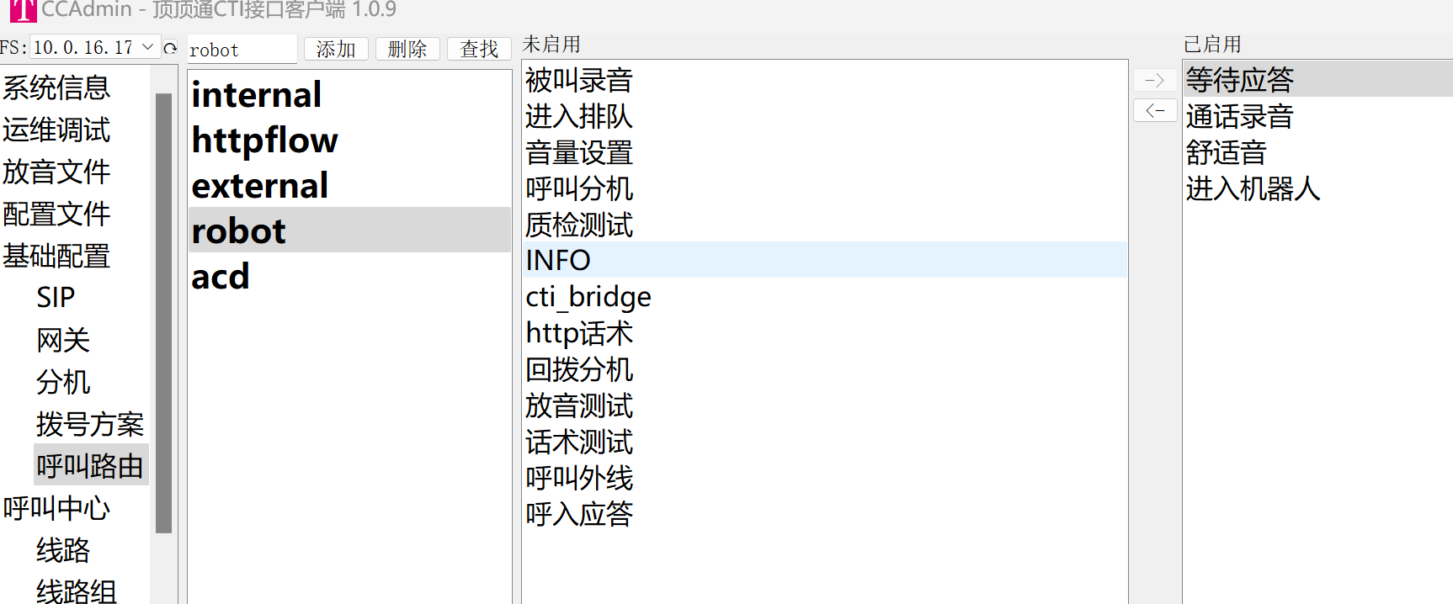
Task: Select 系统信息 menu item
Action: pyautogui.click(x=56, y=87)
